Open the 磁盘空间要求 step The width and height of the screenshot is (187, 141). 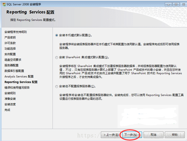pos(13,60)
